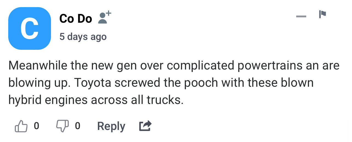This screenshot has height=142, width=352.
Task: Open Co Do's profile from the blue C avatar
Action: [x=30, y=28]
